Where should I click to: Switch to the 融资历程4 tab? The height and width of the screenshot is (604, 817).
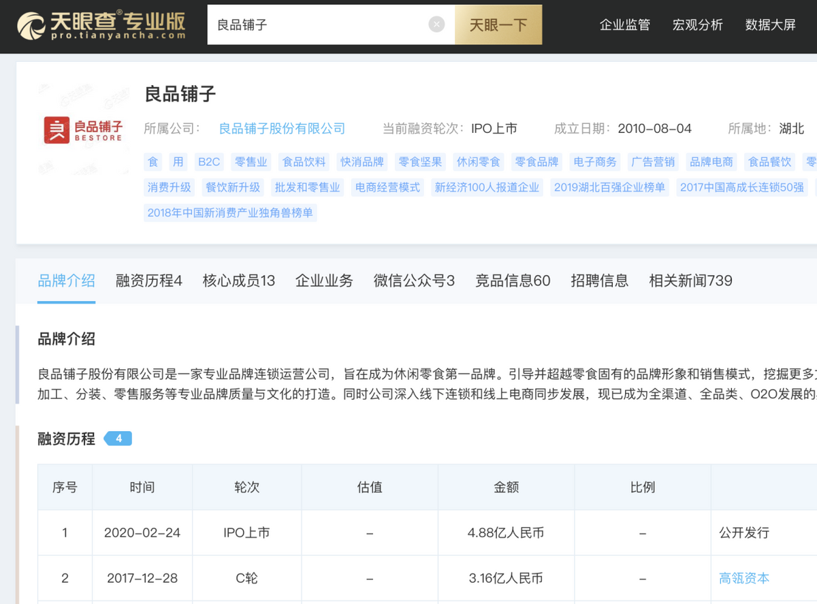coord(149,281)
